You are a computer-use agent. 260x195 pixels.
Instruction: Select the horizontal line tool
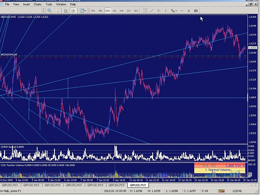(x=182, y=11)
